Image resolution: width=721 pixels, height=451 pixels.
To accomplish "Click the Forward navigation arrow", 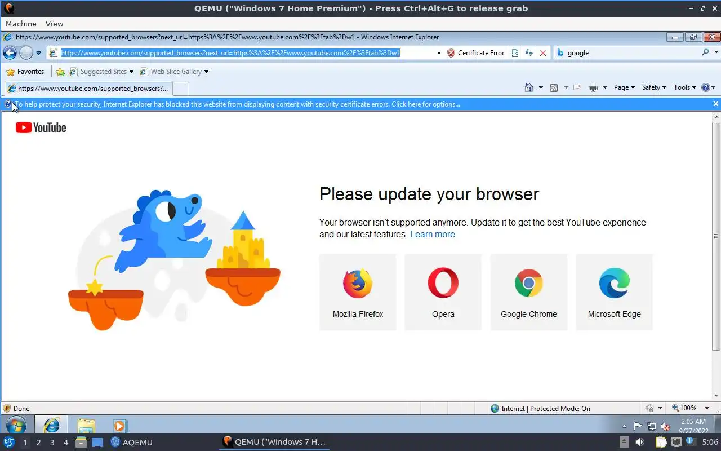I will point(26,53).
